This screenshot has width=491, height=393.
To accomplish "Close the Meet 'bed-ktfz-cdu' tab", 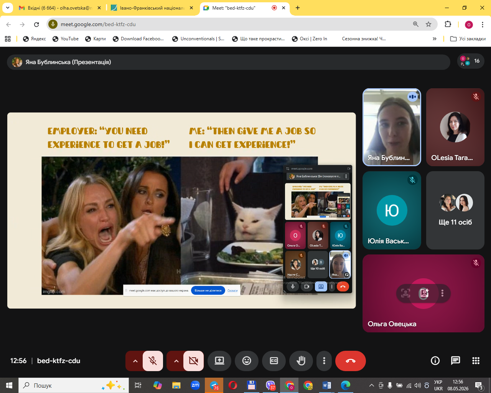I will [x=284, y=8].
